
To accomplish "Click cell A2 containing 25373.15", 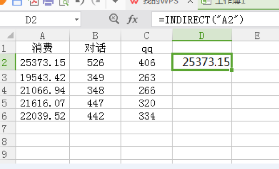I will click(x=43, y=63).
